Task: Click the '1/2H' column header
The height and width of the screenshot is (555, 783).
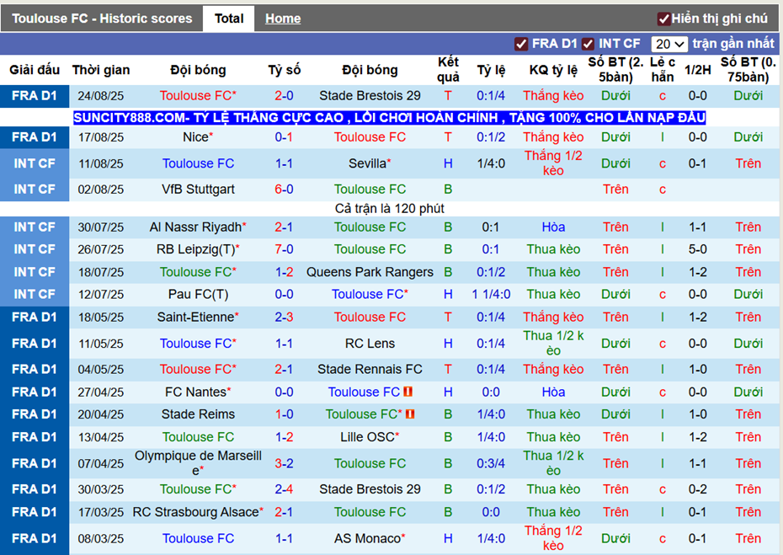Action: click(x=698, y=70)
